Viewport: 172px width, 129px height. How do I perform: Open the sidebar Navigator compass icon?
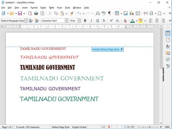(x=168, y=60)
